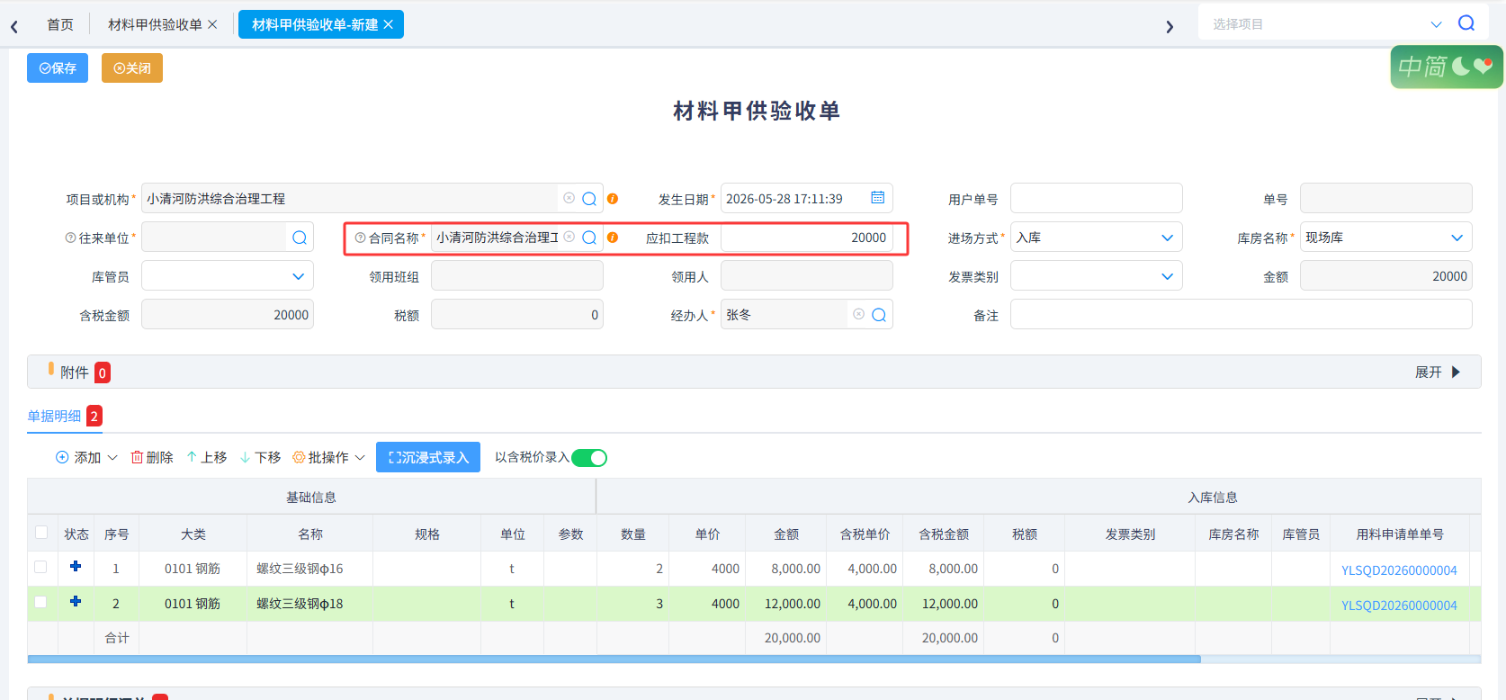Check the select-all checkbox in table header

coord(41,533)
